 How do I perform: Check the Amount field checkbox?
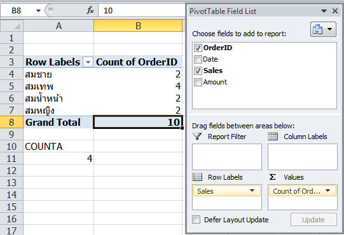click(198, 82)
